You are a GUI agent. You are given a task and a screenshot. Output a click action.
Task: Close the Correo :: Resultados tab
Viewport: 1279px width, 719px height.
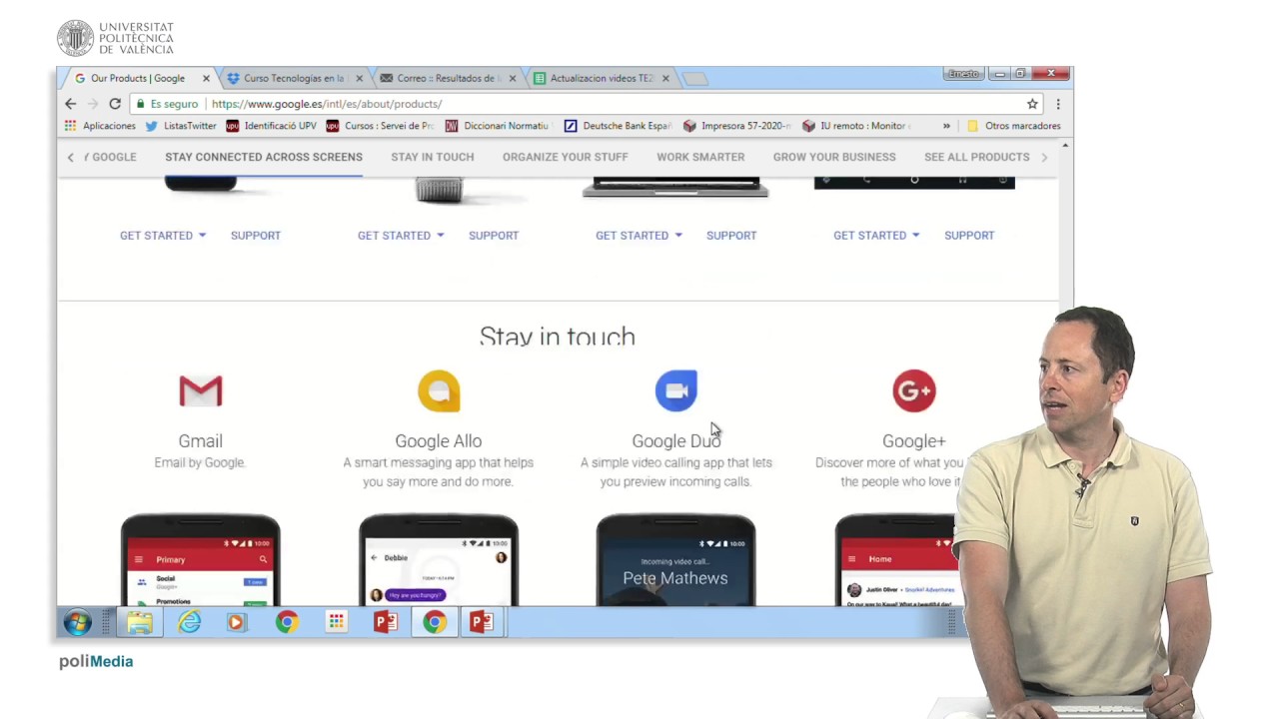tap(513, 78)
